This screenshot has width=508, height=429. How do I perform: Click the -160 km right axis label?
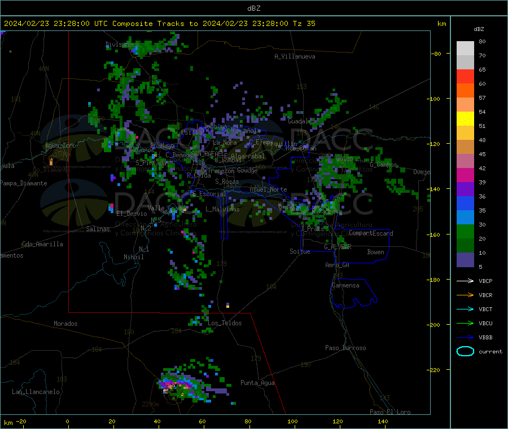(x=434, y=235)
